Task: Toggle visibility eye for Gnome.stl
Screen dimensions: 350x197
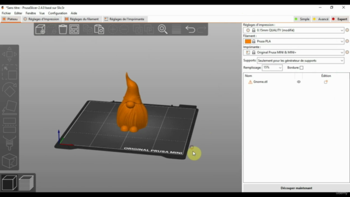Action: point(299,82)
